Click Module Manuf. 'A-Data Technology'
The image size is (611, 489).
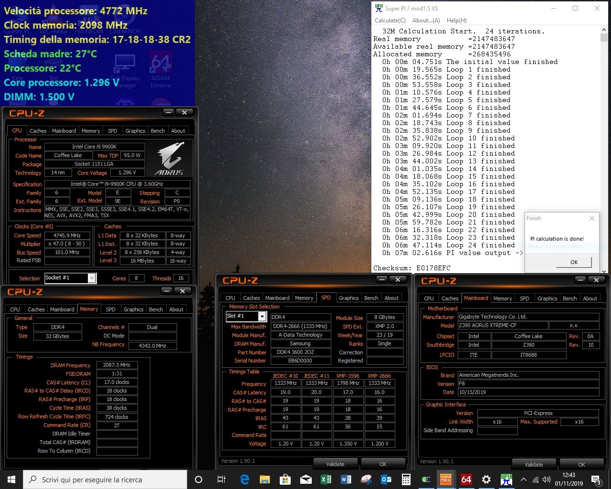[300, 335]
